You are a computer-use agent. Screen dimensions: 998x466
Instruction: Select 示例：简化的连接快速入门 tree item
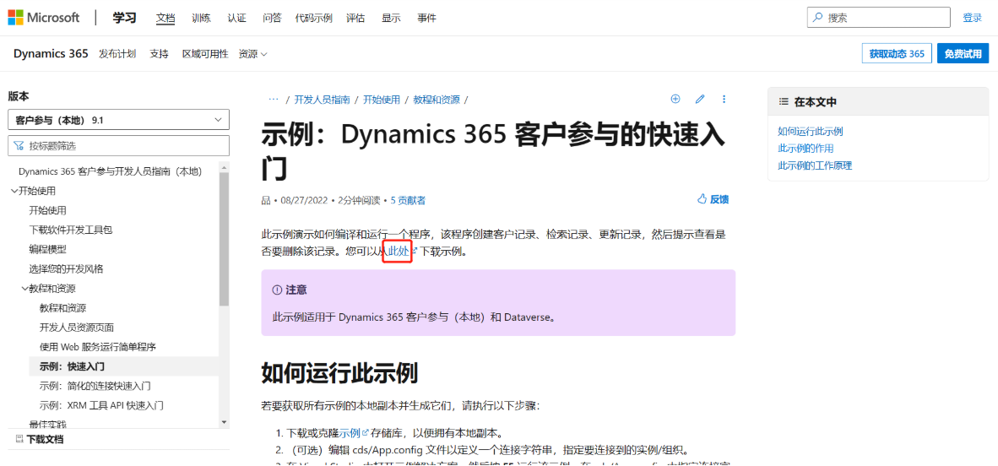tap(95, 386)
